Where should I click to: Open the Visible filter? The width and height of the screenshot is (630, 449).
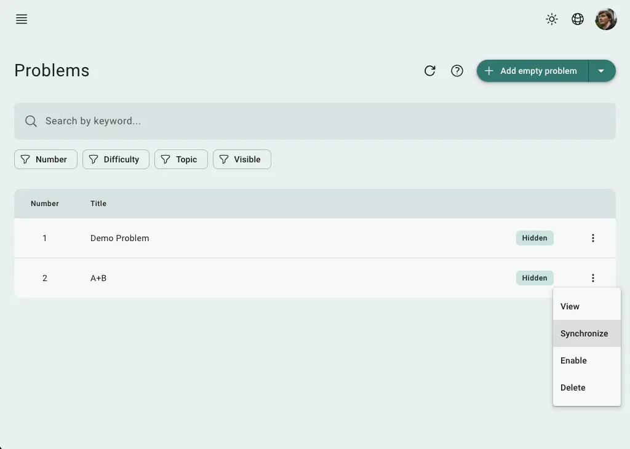pyautogui.click(x=242, y=159)
